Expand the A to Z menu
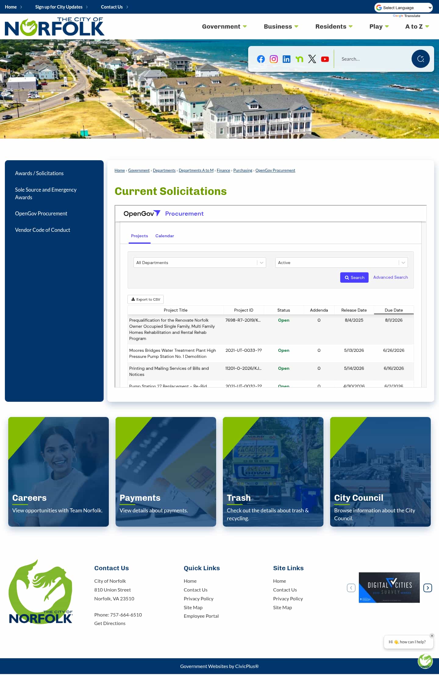439x675 pixels. [x=417, y=27]
